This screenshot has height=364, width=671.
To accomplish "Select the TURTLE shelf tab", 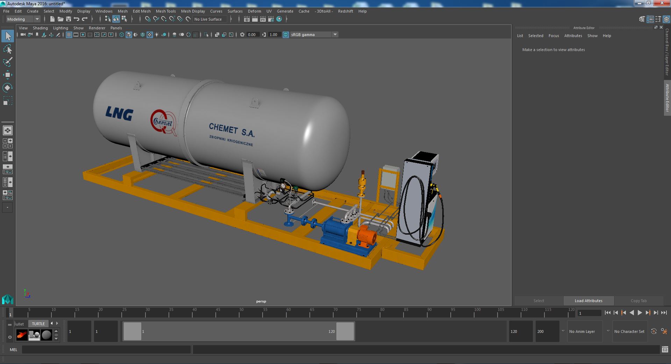I will pos(38,324).
